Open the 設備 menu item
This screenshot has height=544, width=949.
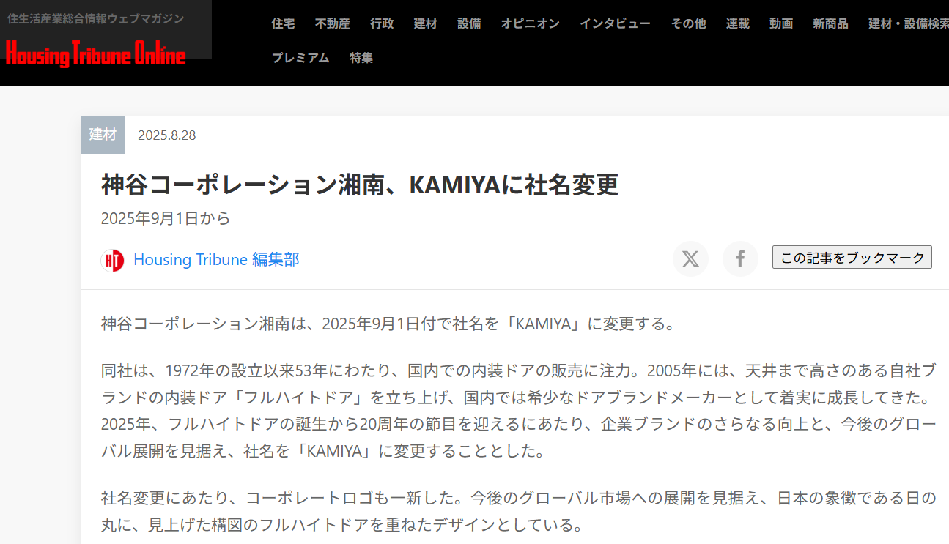point(469,23)
